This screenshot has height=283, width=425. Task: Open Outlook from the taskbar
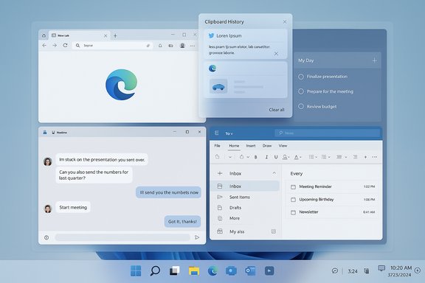click(x=250, y=270)
